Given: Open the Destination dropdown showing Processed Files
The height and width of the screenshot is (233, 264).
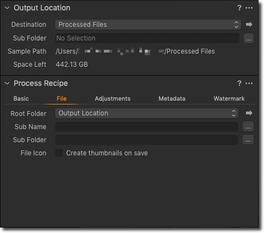Looking at the screenshot, I should pyautogui.click(x=148, y=25).
